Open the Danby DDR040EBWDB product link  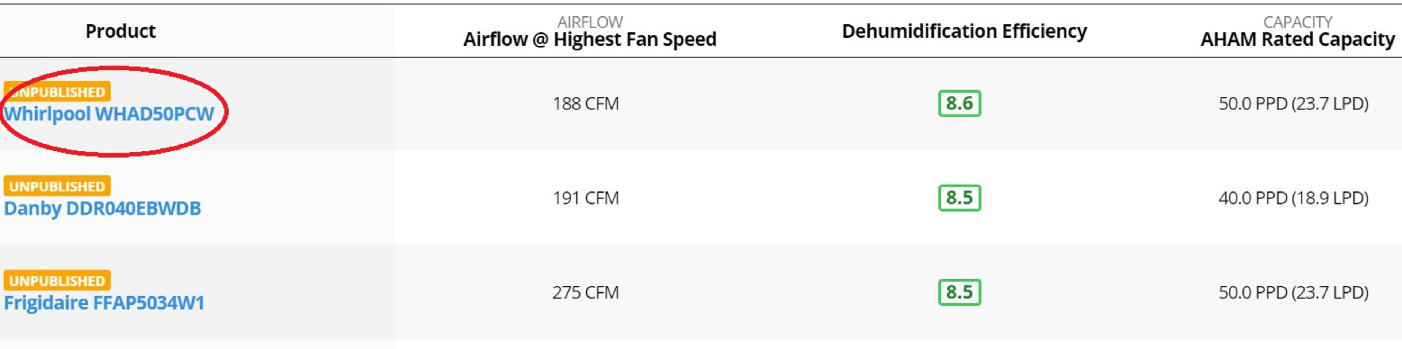coord(102,209)
